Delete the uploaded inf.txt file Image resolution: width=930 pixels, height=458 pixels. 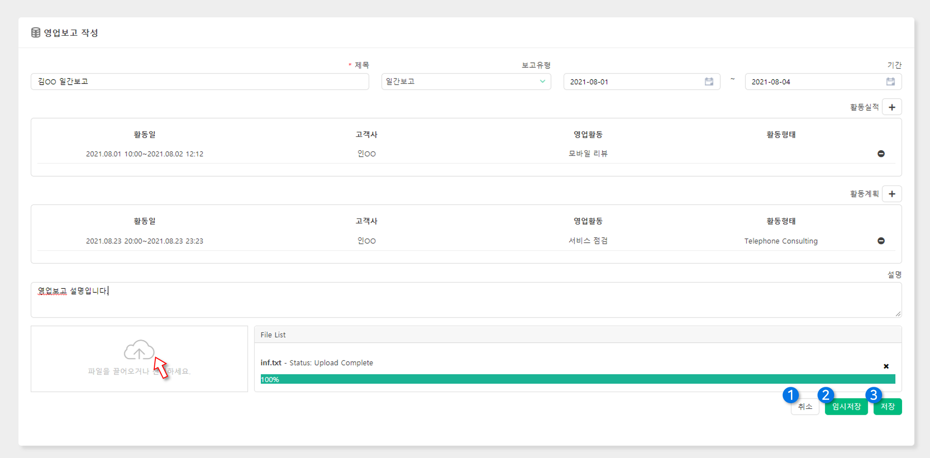coord(886,366)
